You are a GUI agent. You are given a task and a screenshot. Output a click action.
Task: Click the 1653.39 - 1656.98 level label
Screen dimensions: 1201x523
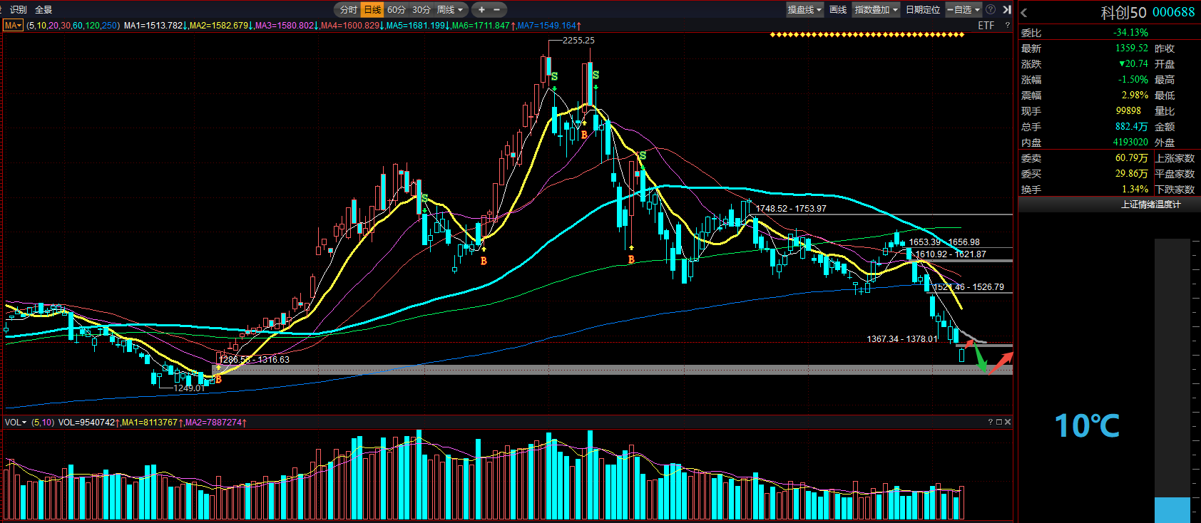click(944, 242)
